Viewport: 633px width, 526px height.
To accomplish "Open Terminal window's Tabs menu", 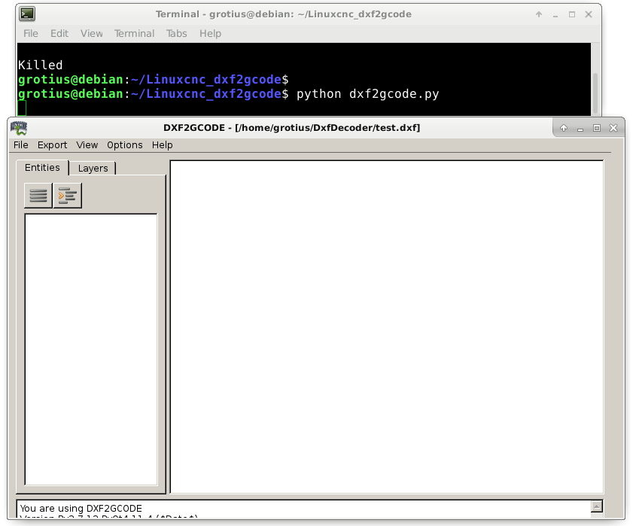I will pos(177,34).
